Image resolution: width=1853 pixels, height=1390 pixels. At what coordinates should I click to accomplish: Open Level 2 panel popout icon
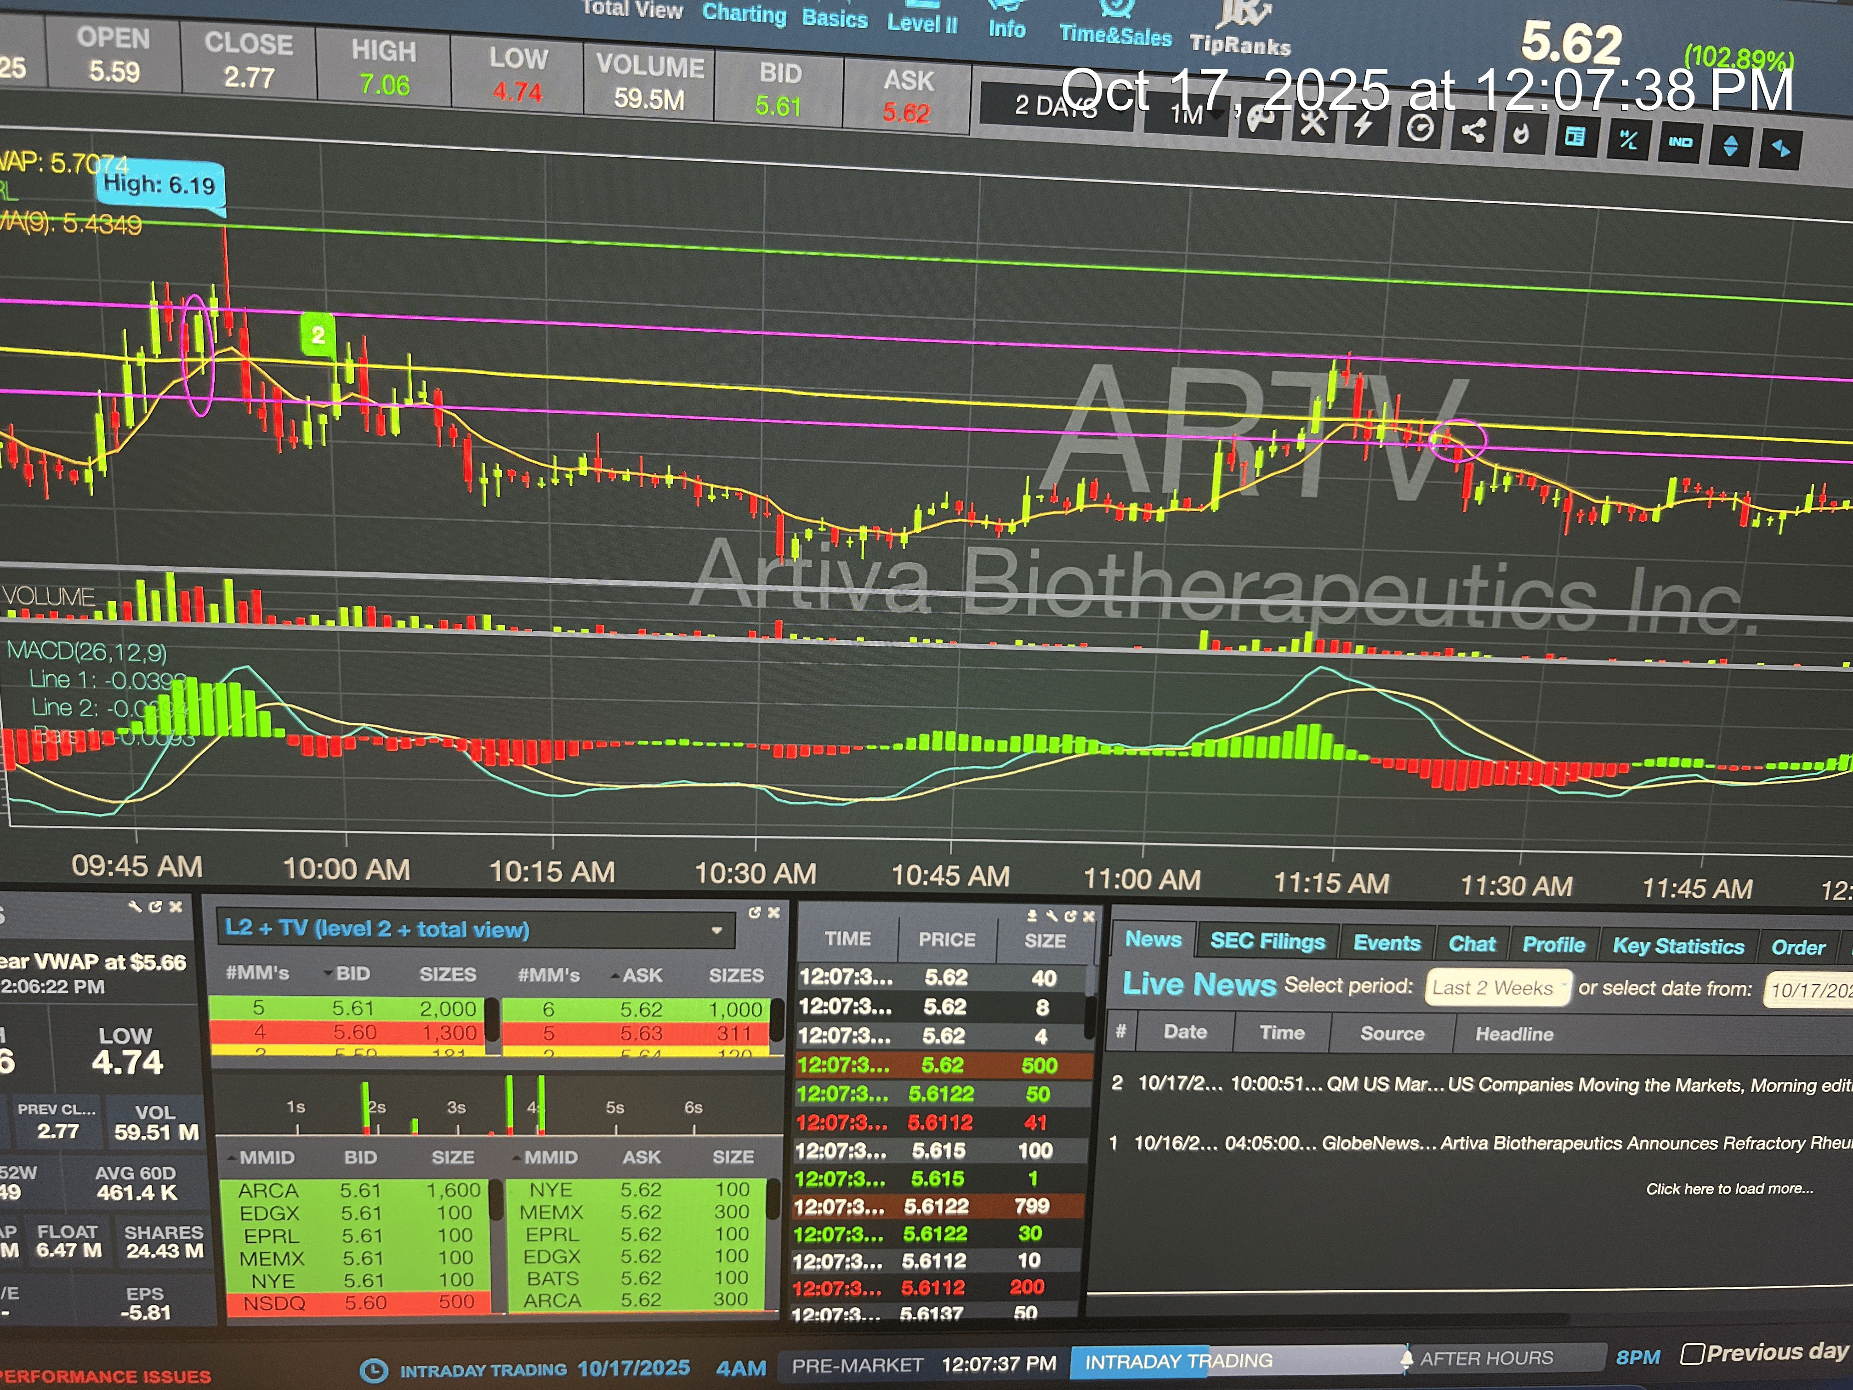tap(754, 912)
